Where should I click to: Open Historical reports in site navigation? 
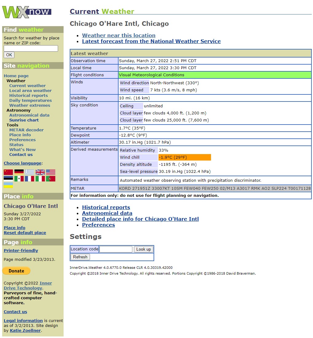pyautogui.click(x=29, y=96)
